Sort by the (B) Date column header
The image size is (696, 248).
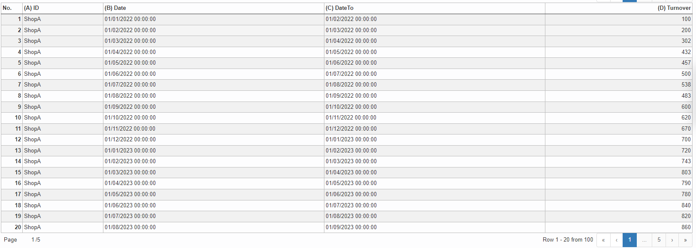(213, 8)
